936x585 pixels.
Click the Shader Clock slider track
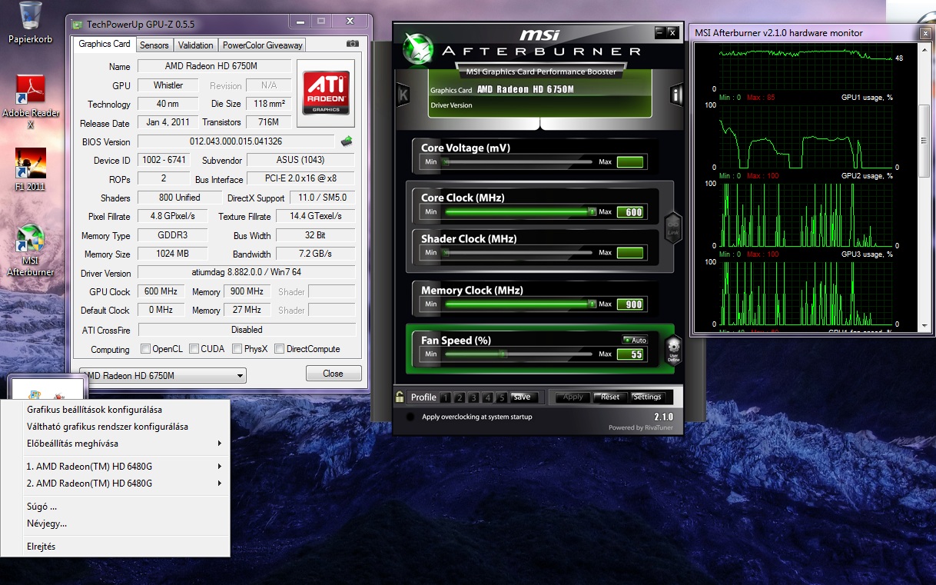[x=518, y=252]
